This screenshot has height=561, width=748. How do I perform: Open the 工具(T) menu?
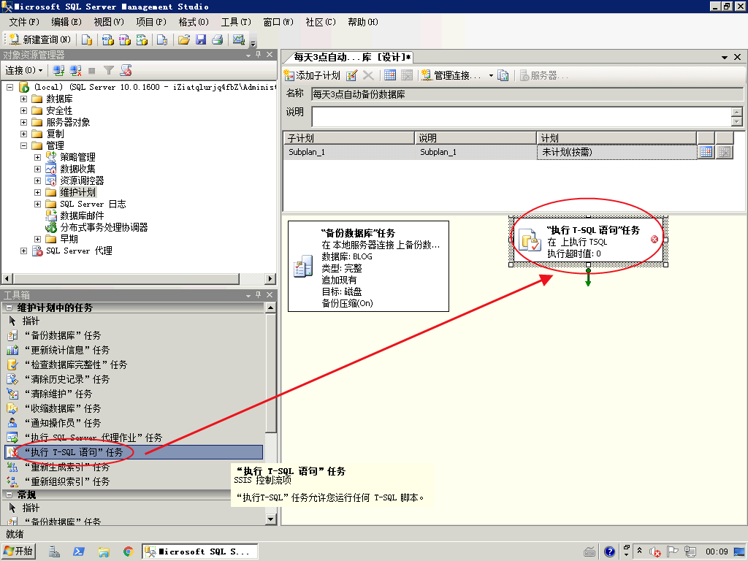pos(236,22)
